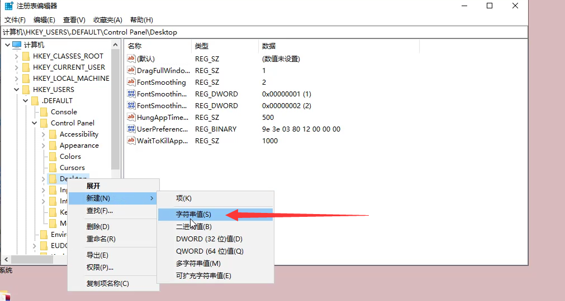Screen dimensions: 565x301
Task: Click the DWORD icon with data 0x00000001 (1)
Action: pyautogui.click(x=131, y=94)
